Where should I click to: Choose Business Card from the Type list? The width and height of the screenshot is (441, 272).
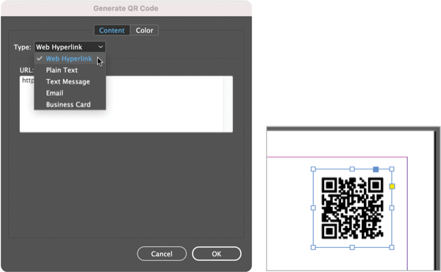70,105
